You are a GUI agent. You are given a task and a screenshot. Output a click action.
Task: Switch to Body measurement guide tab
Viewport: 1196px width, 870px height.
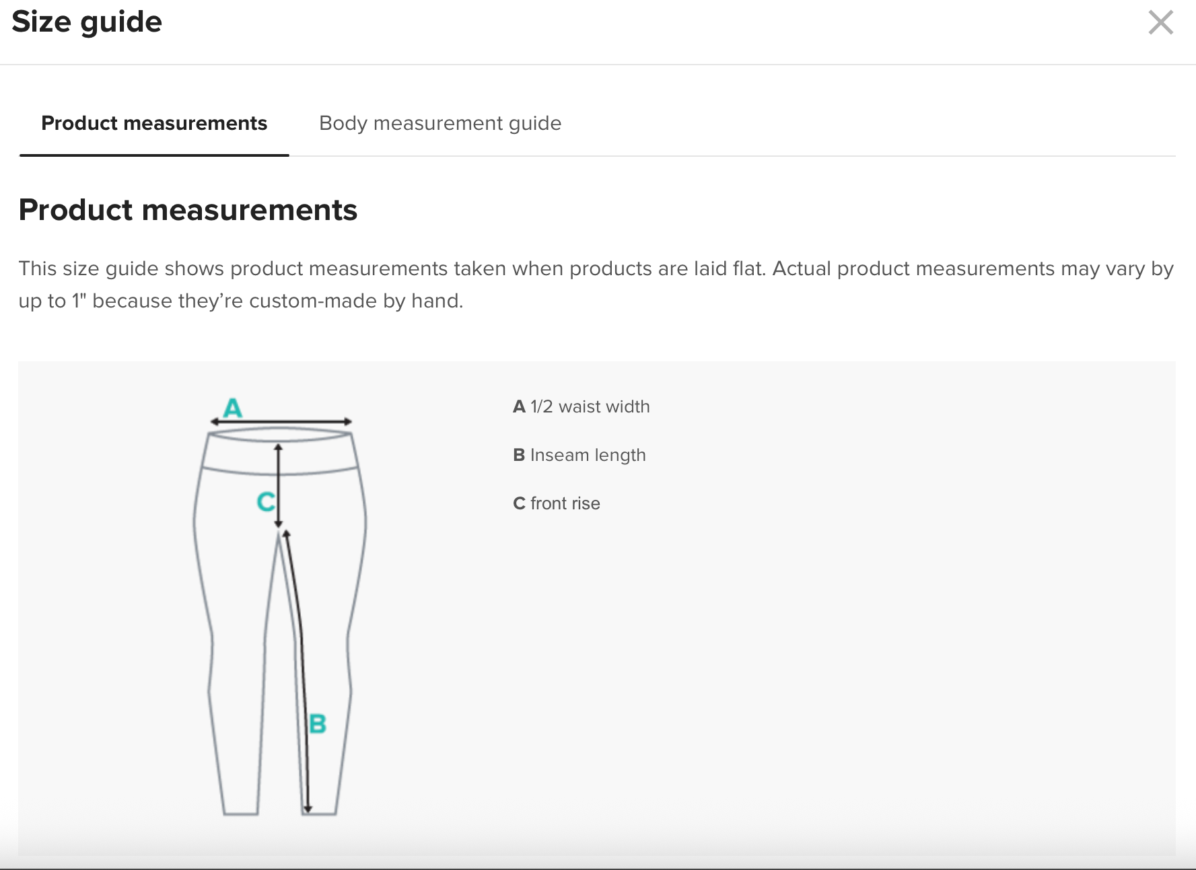click(440, 123)
